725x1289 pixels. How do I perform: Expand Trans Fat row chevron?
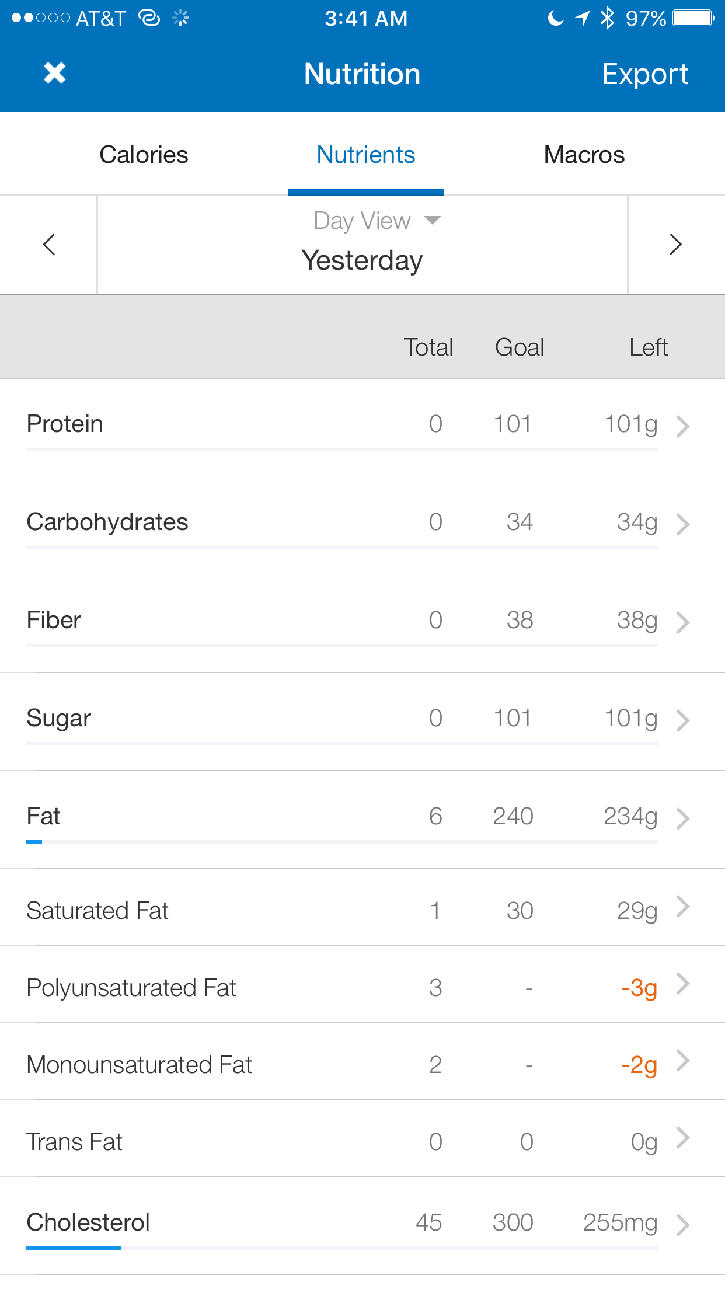point(683,1138)
